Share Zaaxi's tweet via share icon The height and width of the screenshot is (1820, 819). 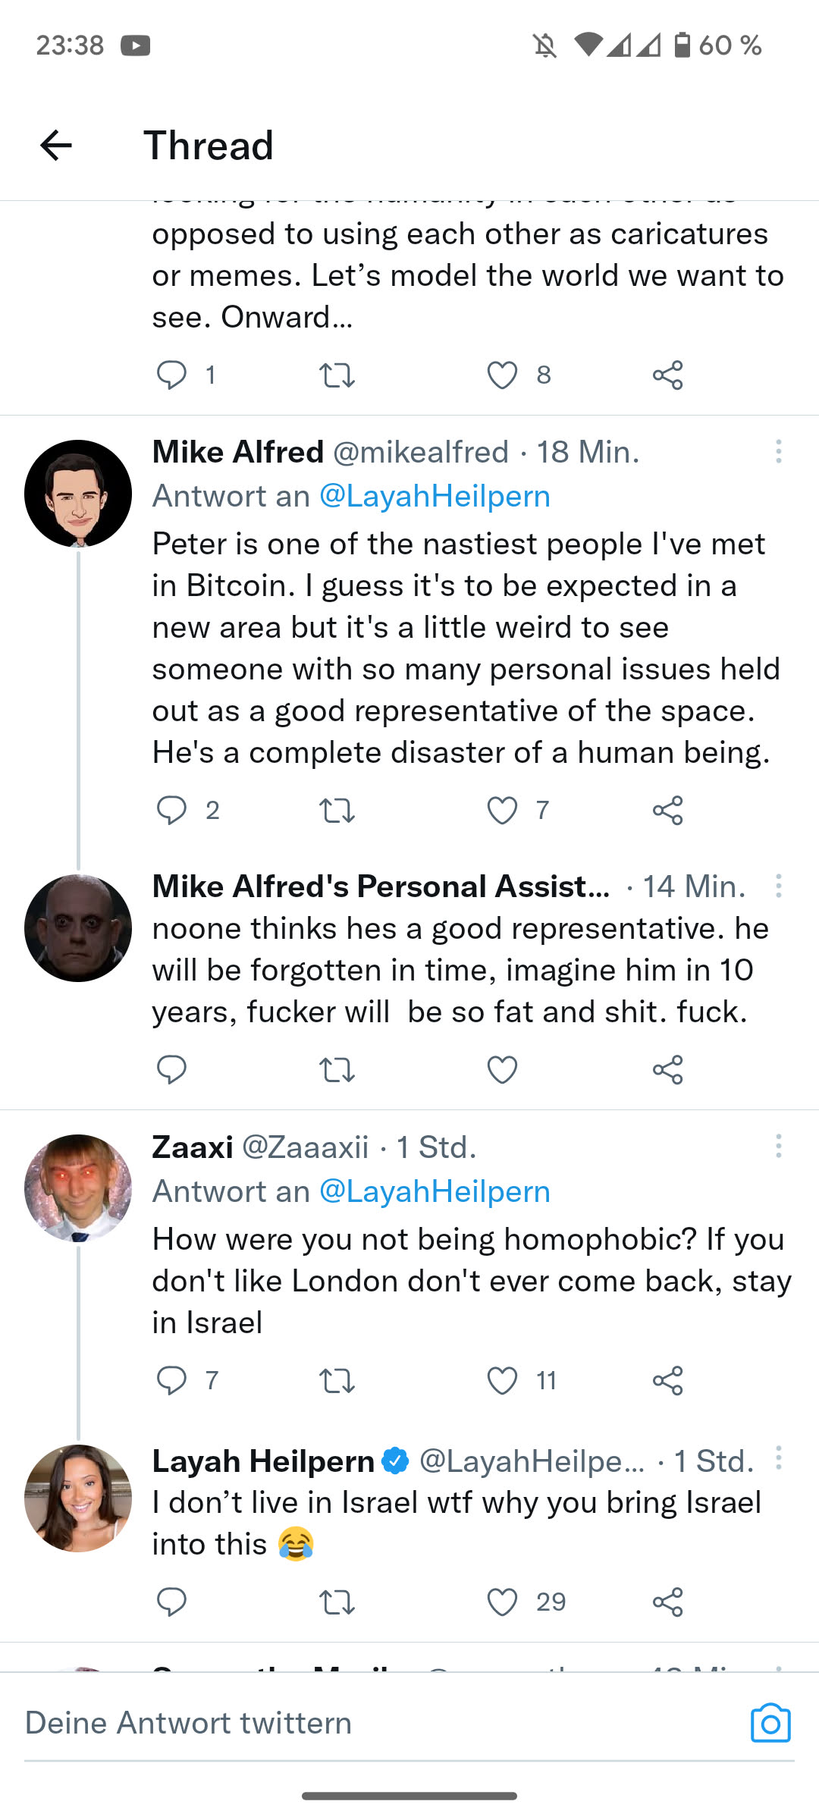667,1380
